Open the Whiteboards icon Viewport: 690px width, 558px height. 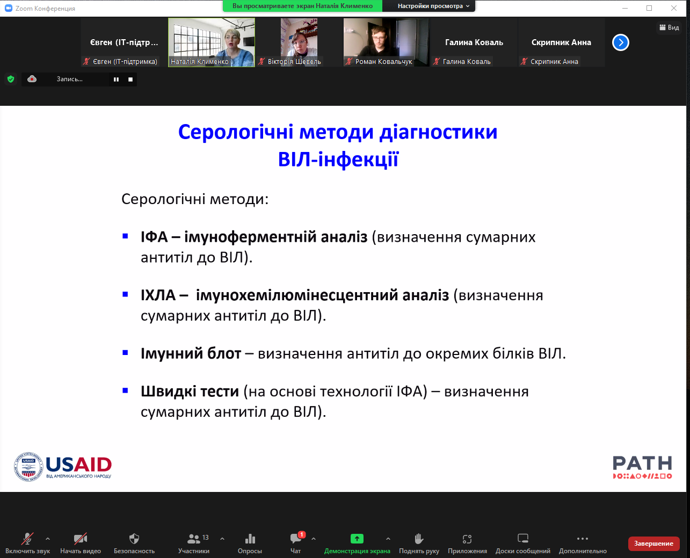pos(522,539)
